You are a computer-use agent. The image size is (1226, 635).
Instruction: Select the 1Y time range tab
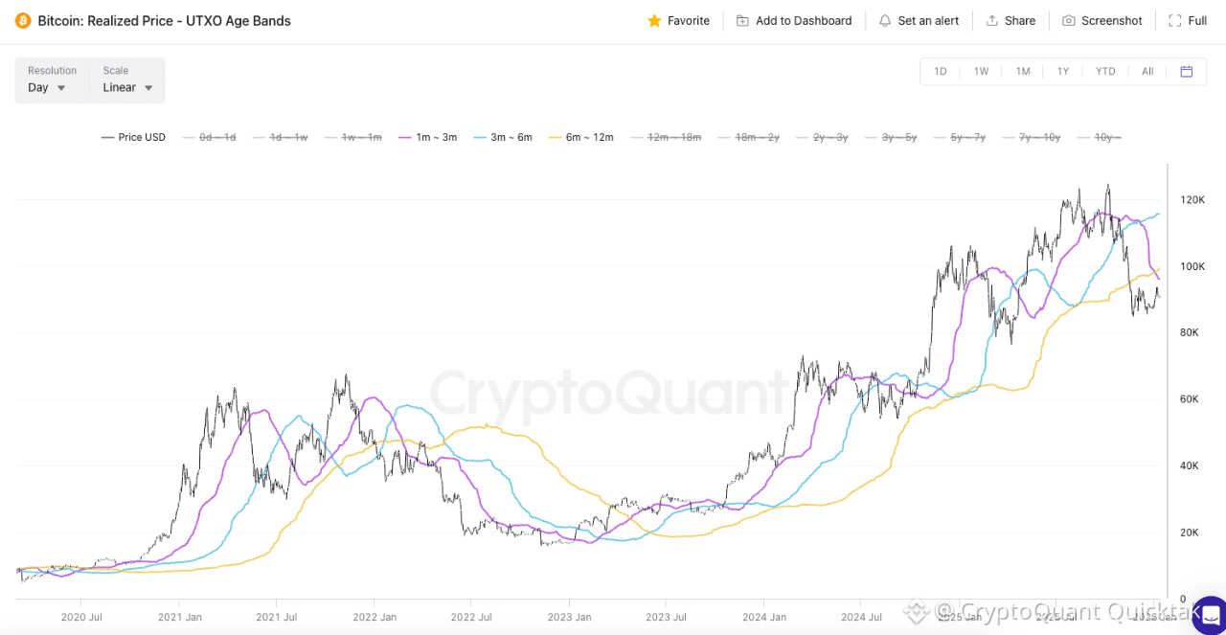click(x=1063, y=71)
